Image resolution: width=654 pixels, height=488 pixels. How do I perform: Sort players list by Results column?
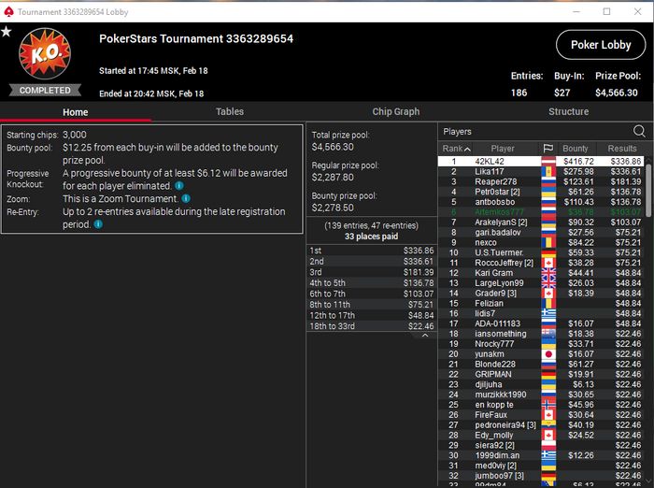click(622, 149)
